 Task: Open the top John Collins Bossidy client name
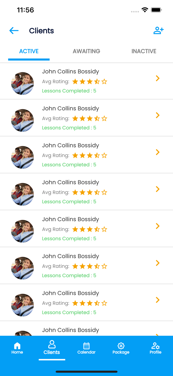[x=70, y=71]
